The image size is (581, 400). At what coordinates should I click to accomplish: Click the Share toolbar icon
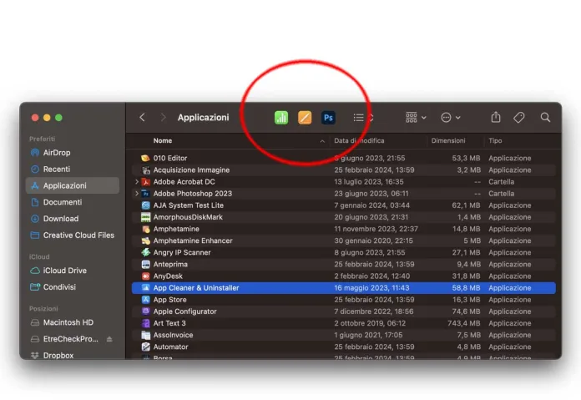[496, 117]
